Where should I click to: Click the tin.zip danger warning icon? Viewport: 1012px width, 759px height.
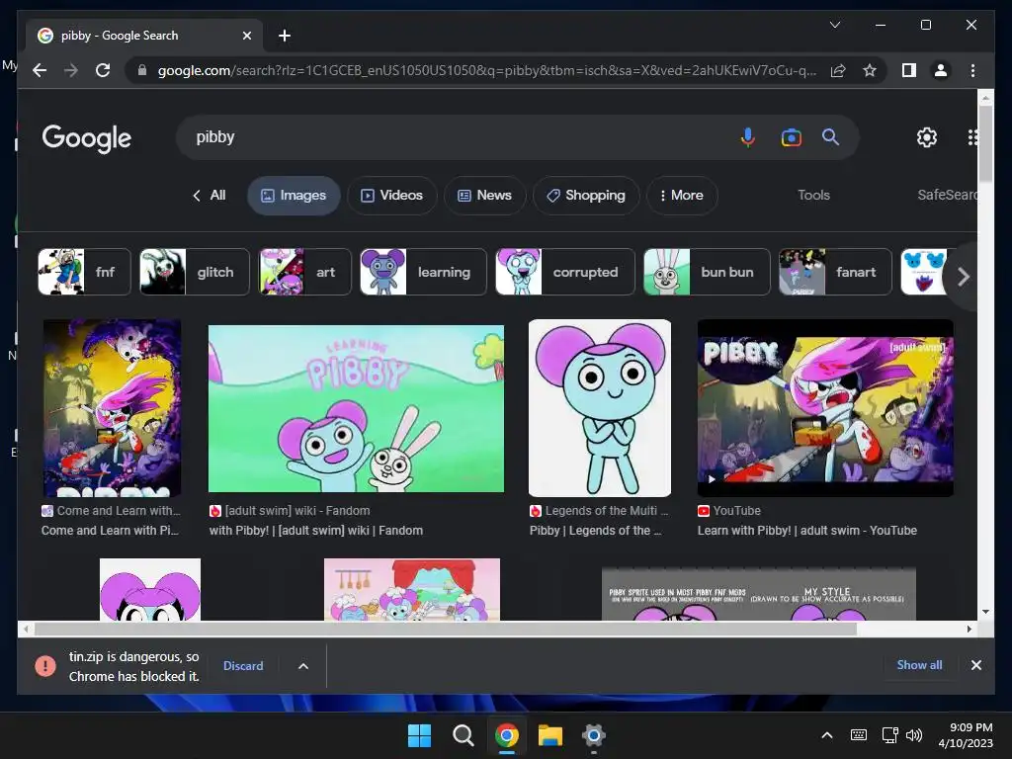[45, 665]
